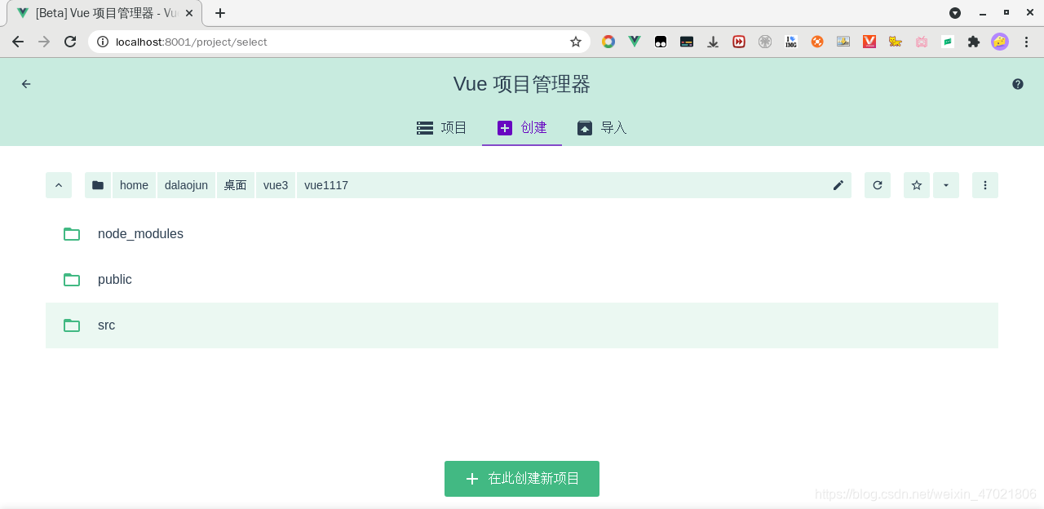Navigate back using the green back arrow

25,84
